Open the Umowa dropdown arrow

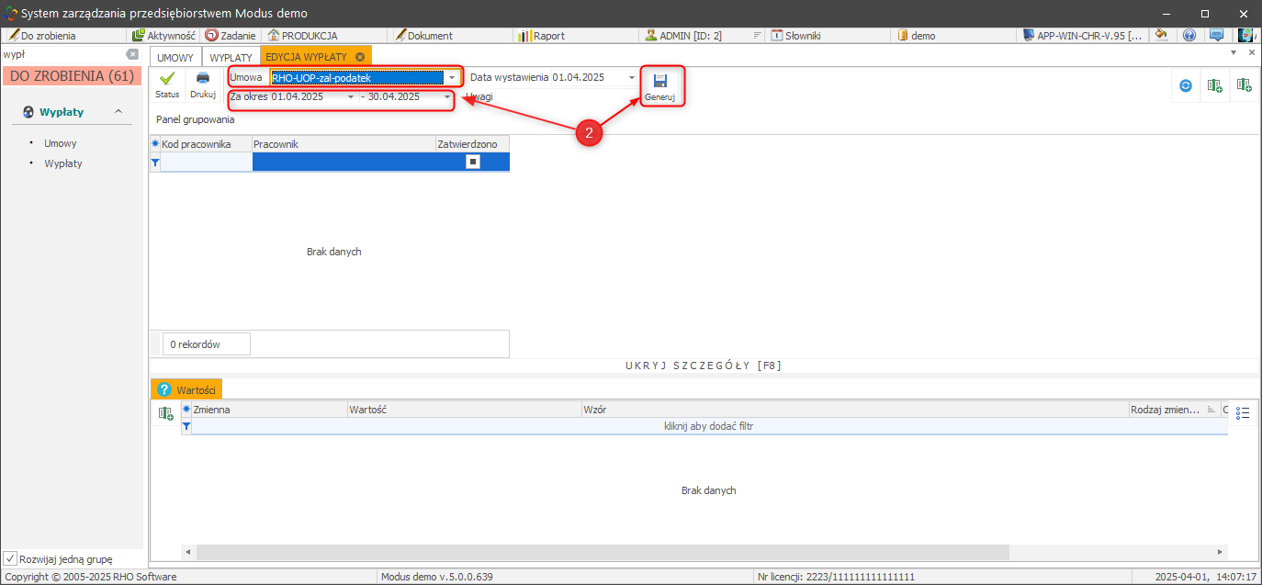451,78
